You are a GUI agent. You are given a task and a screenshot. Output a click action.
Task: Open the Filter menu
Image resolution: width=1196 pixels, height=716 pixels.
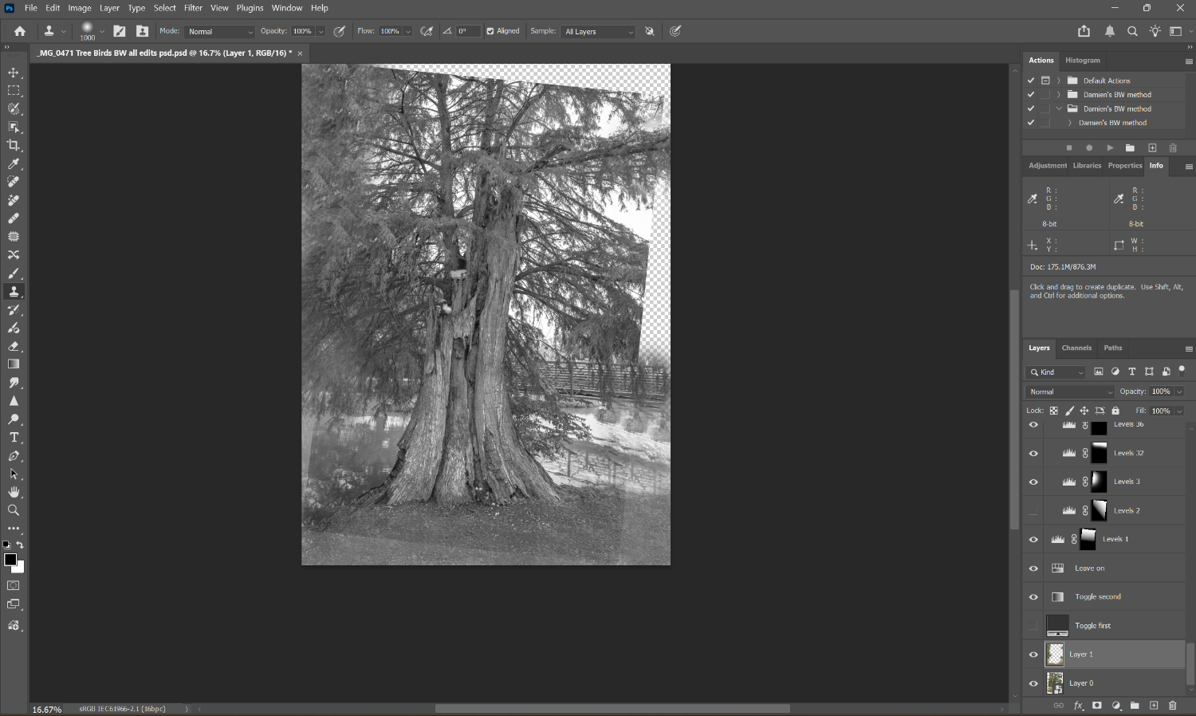pos(193,8)
